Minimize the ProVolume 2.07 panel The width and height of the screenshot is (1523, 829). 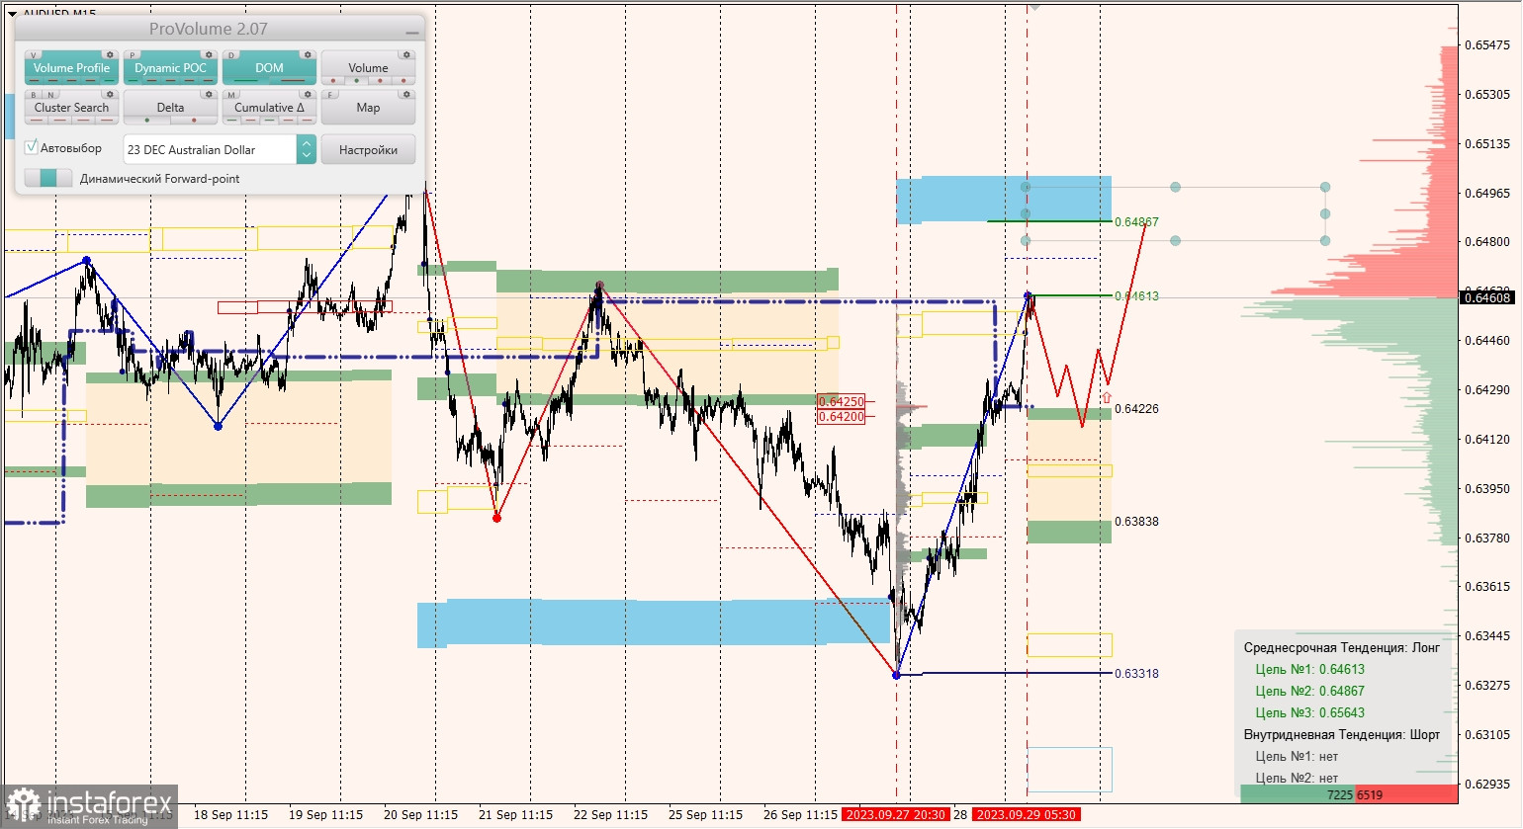(x=412, y=31)
